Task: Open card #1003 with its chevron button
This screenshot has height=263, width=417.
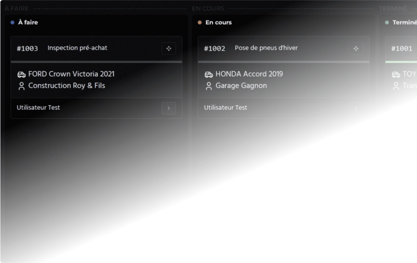Action: point(168,108)
